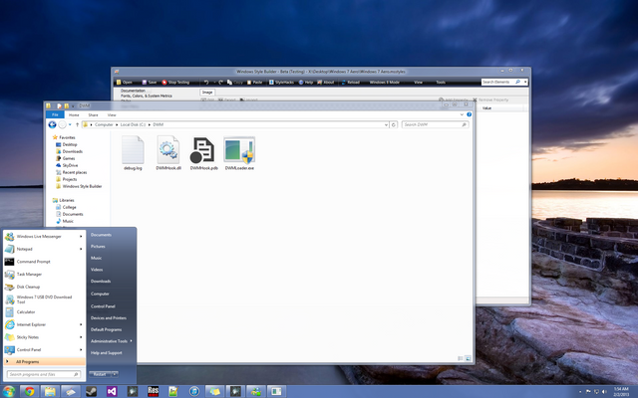Click the Restart button
The image size is (638, 398).
point(100,374)
